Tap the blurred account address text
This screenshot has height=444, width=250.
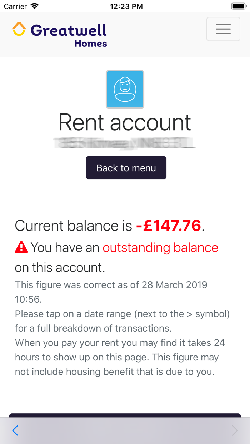click(x=124, y=143)
